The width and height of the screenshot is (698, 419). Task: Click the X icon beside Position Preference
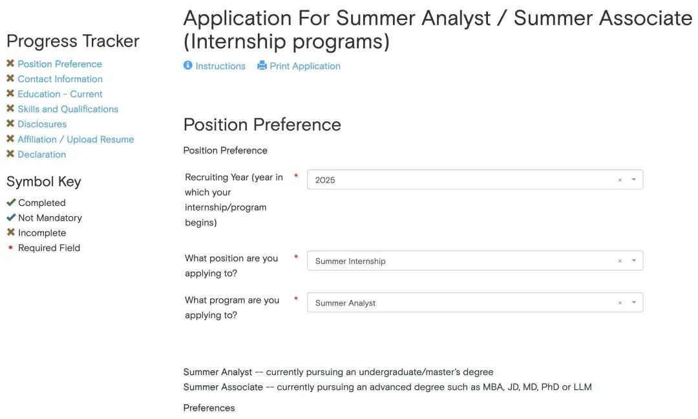[10, 64]
